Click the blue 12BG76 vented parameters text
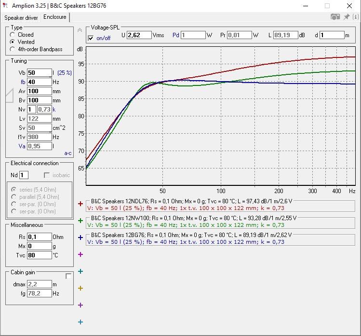This screenshot has width=361, height=336. (x=186, y=242)
